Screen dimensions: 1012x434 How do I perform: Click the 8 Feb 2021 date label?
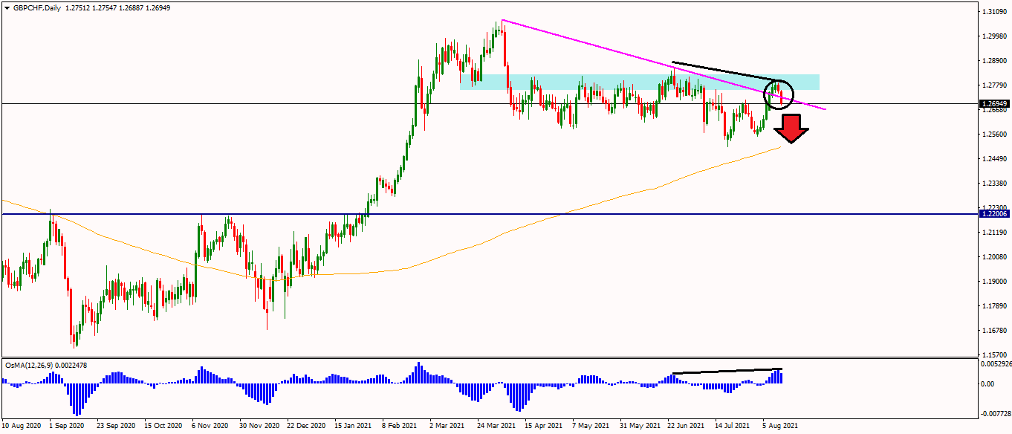pos(399,426)
